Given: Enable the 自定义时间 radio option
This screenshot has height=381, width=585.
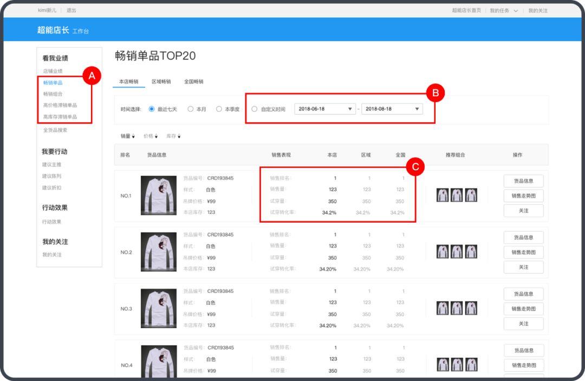Looking at the screenshot, I should click(254, 109).
